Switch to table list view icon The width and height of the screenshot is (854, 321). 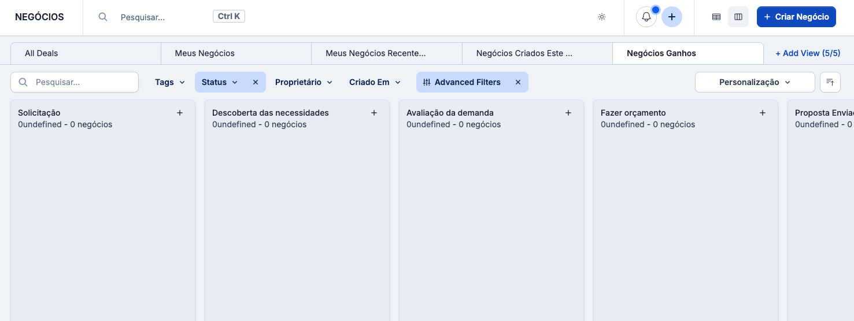(x=716, y=17)
